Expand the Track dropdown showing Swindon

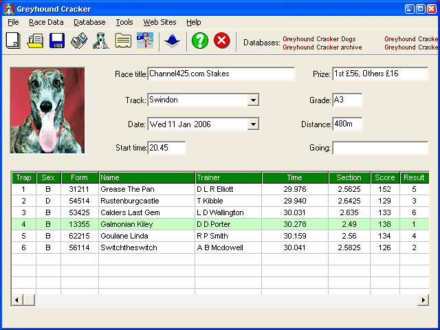(253, 100)
